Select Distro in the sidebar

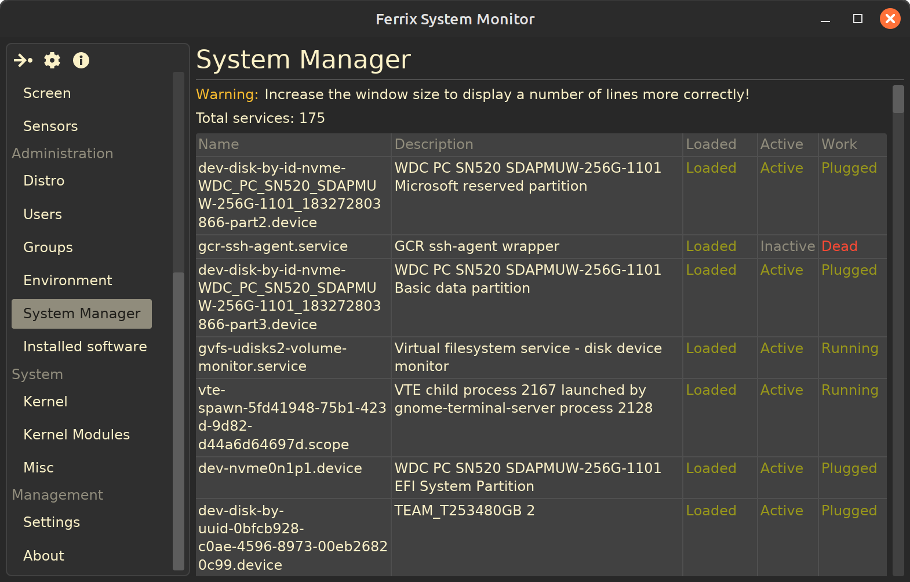(44, 181)
